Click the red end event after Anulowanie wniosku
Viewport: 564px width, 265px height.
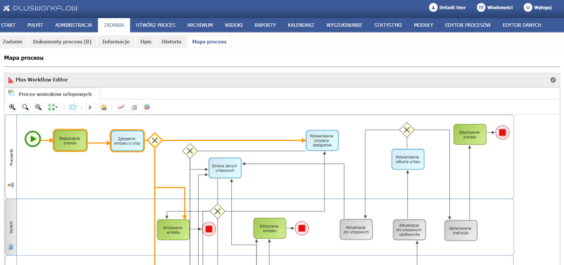(x=209, y=229)
